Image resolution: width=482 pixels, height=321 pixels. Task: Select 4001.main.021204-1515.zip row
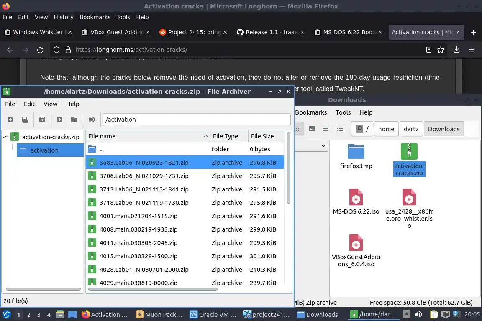pyautogui.click(x=185, y=216)
